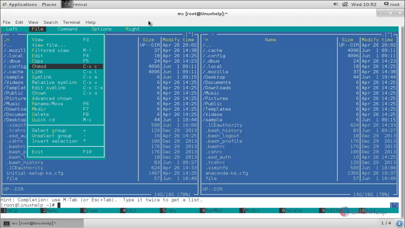Click the terminal icon in bottom taskbar
405x228 pixels.
[x=6, y=223]
